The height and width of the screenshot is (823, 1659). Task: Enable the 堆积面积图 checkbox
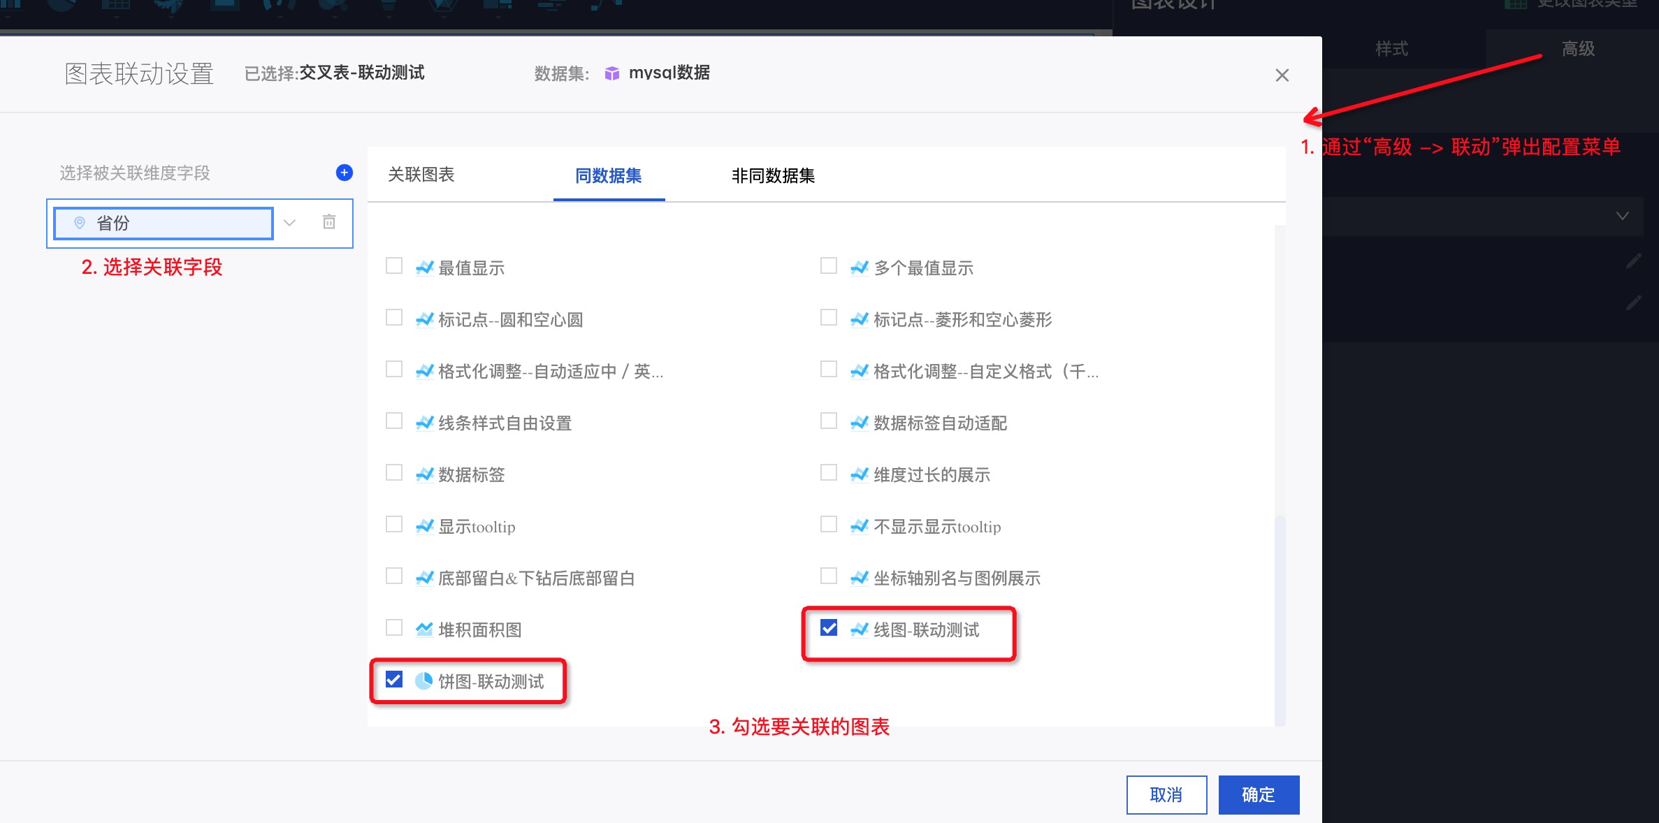394,628
